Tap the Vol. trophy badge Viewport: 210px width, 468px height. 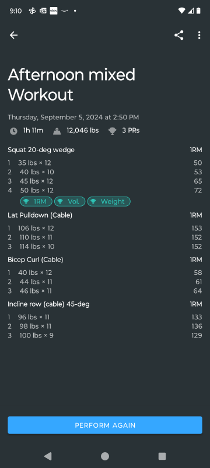[x=69, y=201]
